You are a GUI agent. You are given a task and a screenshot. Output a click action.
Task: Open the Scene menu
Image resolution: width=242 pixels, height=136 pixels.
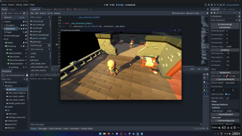(x=4, y=5)
